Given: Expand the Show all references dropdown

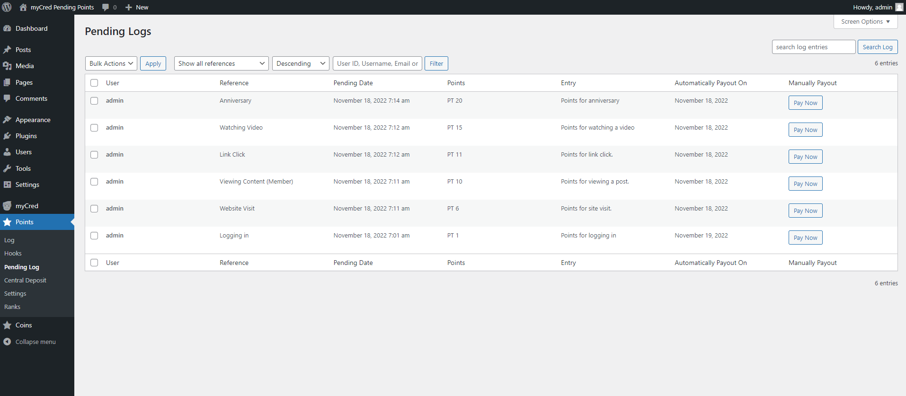Looking at the screenshot, I should click(221, 63).
